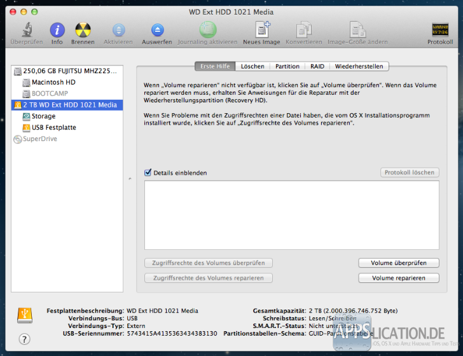The image size is (463, 356).
Task: Click the window's green zoom button
Action: click(34, 12)
